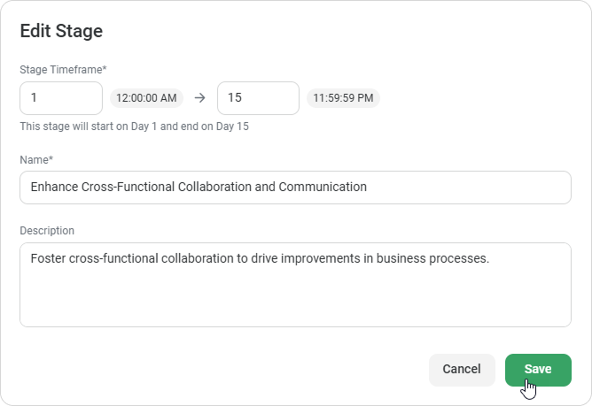
Task: Click the Day 1 to Day 15 helper text
Action: pos(134,126)
